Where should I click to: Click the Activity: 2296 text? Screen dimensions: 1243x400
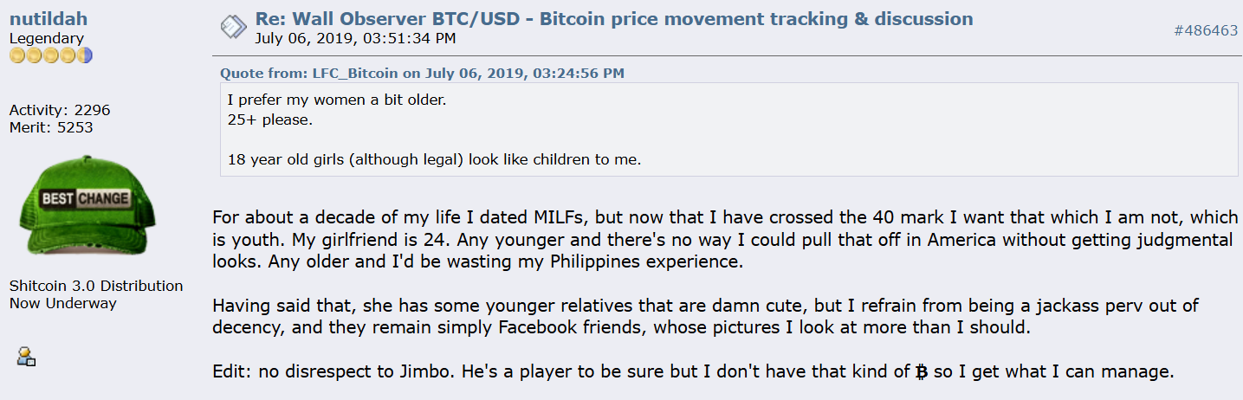60,110
